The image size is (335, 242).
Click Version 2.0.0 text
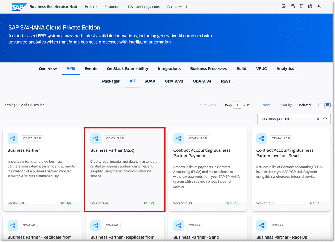[x=17, y=203]
